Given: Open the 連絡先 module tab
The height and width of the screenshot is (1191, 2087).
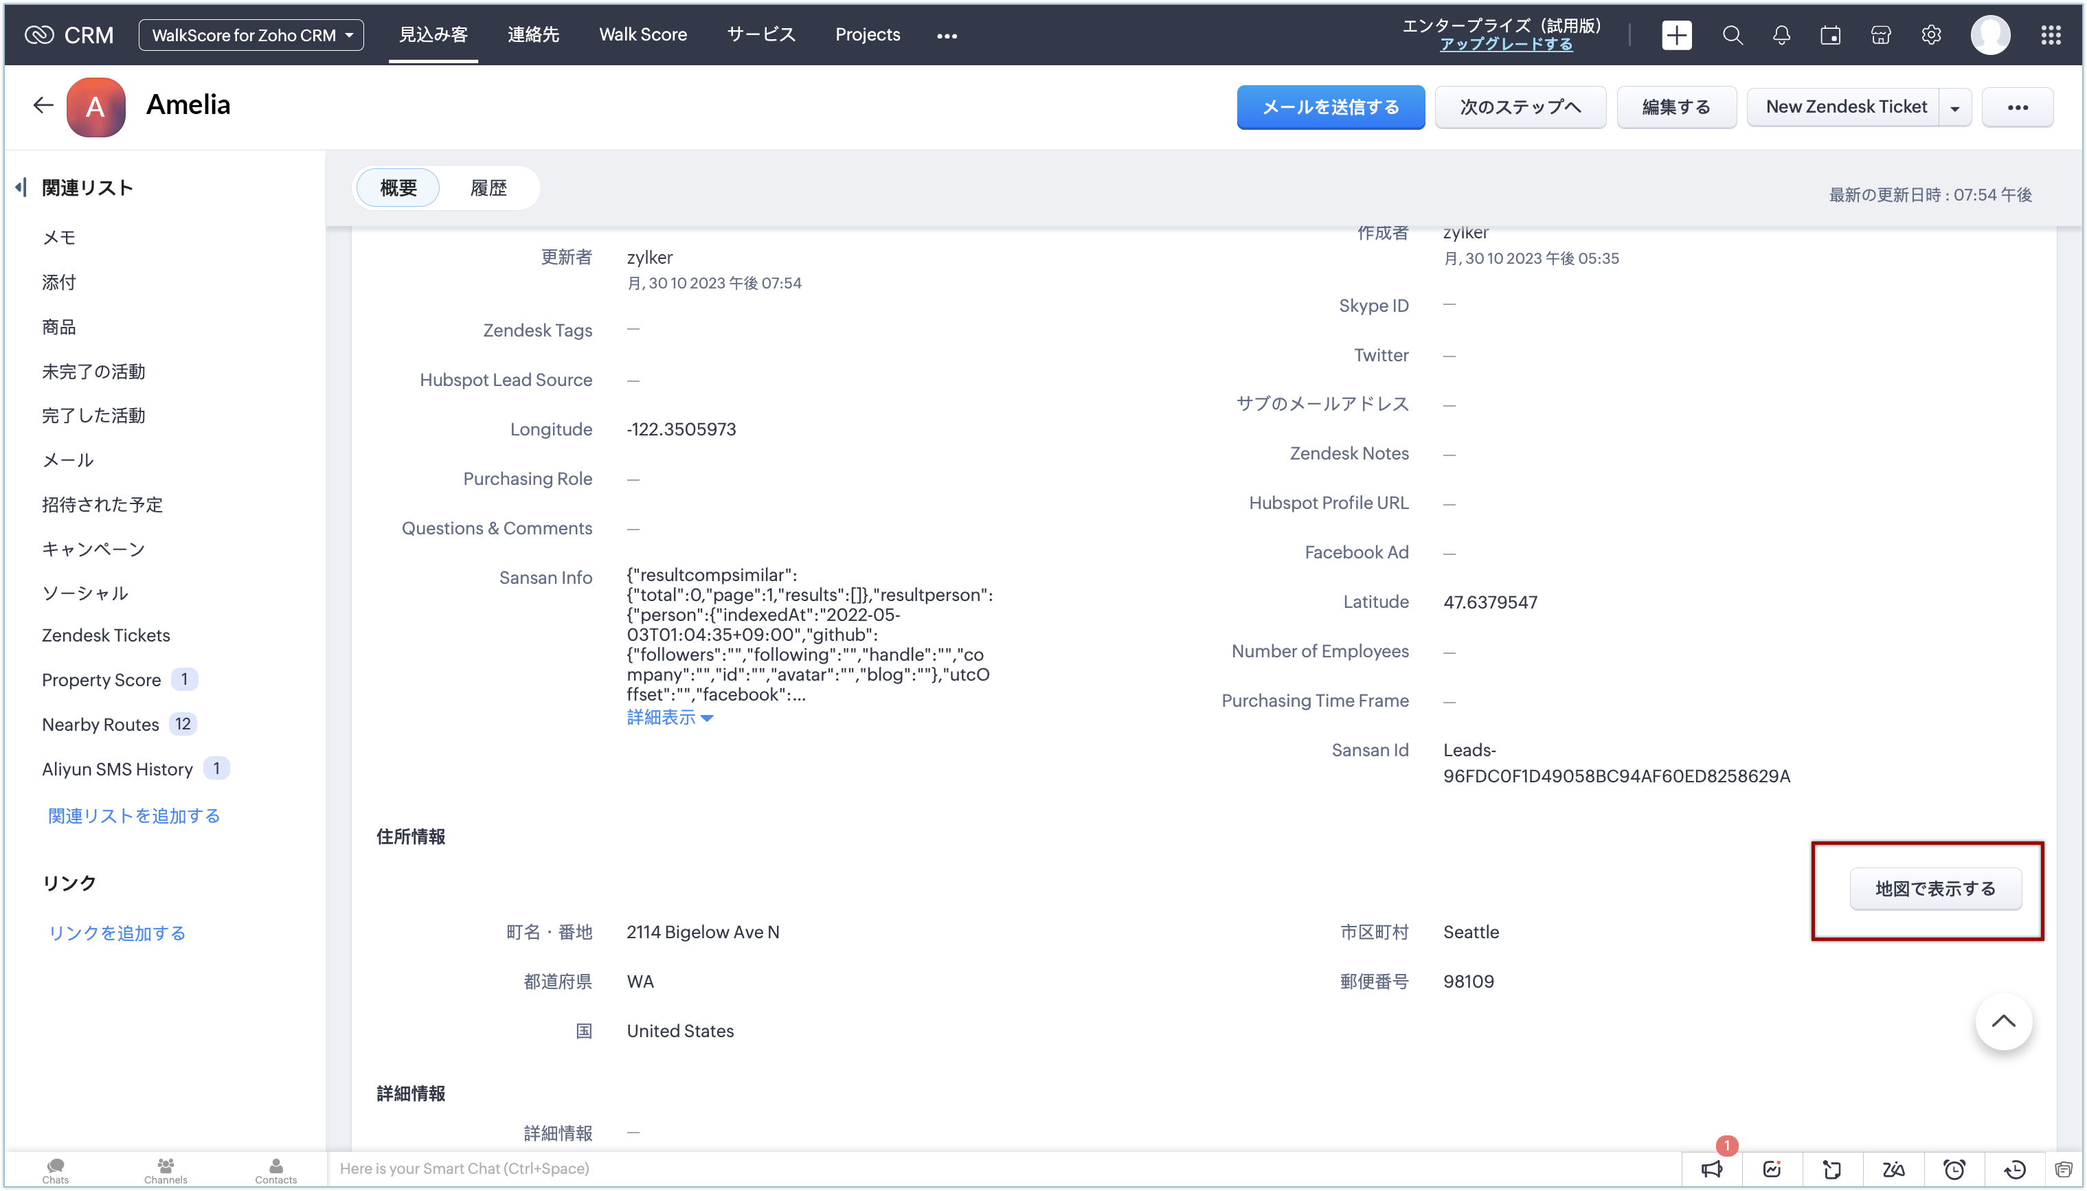Looking at the screenshot, I should (x=532, y=34).
